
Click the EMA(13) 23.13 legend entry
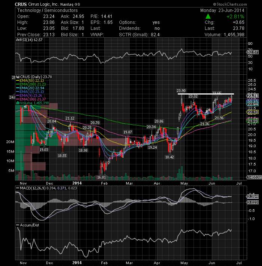pyautogui.click(x=32, y=92)
